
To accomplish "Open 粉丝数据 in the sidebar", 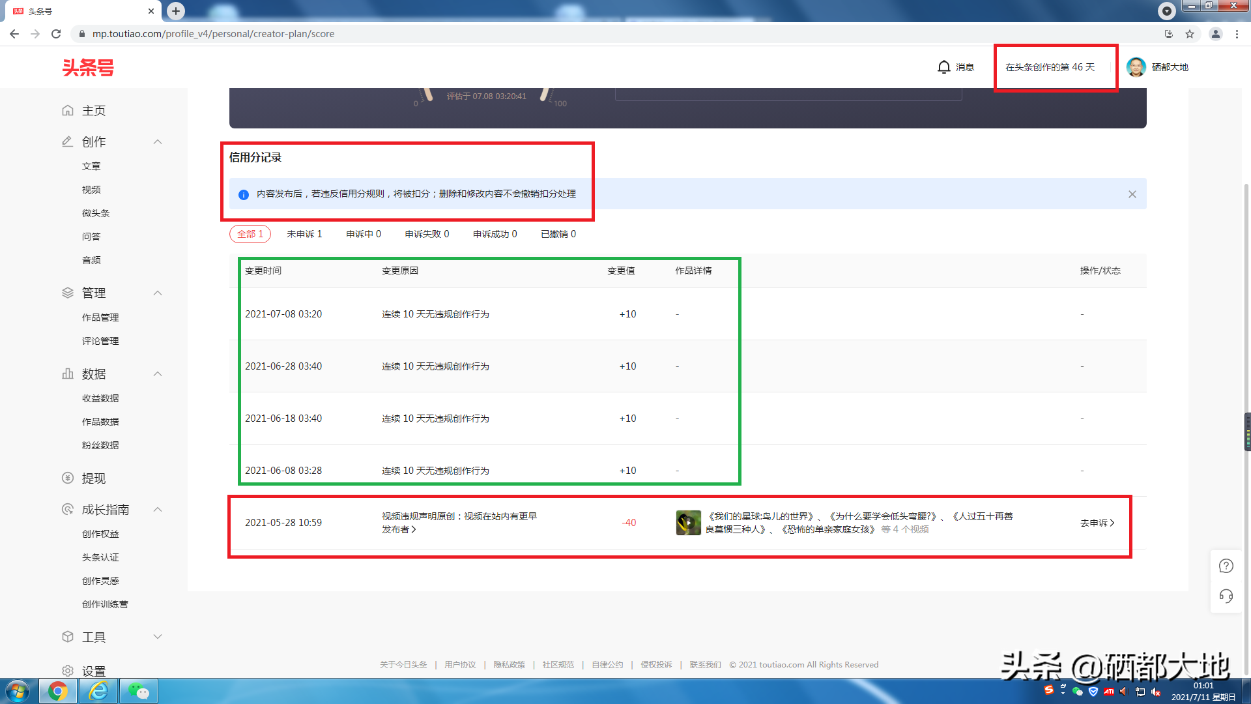I will pyautogui.click(x=100, y=445).
